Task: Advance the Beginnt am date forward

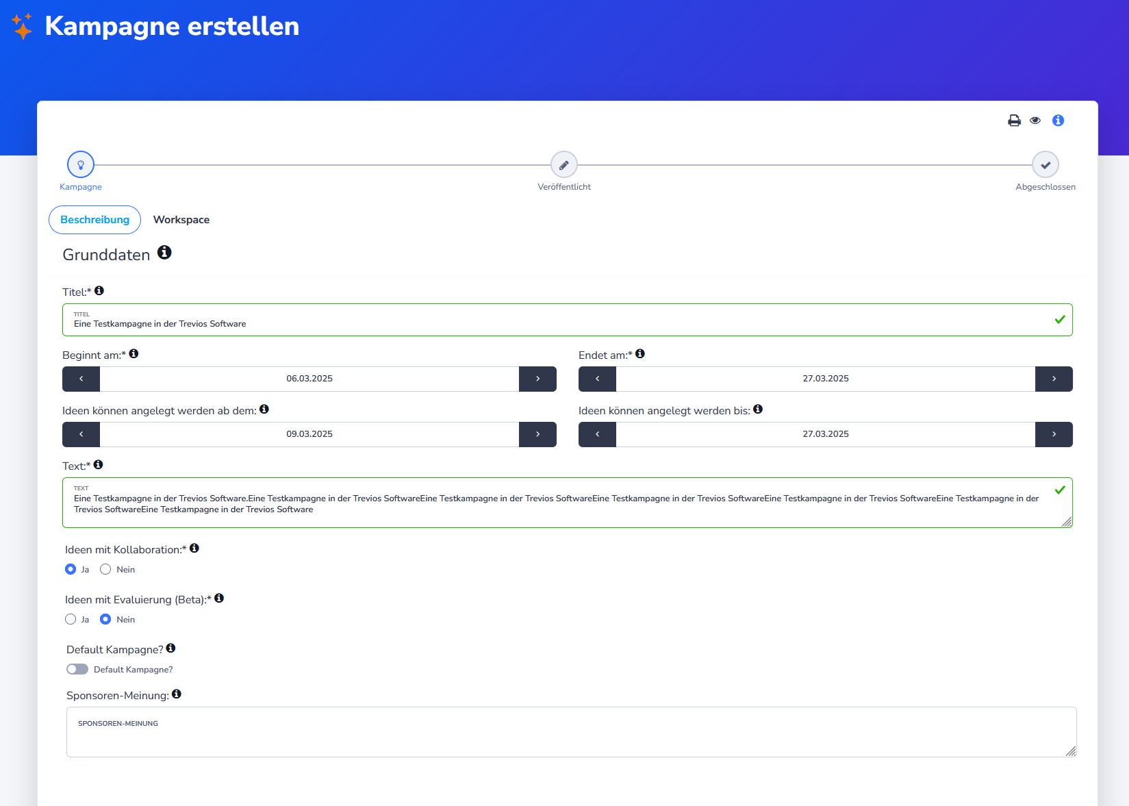Action: (537, 379)
